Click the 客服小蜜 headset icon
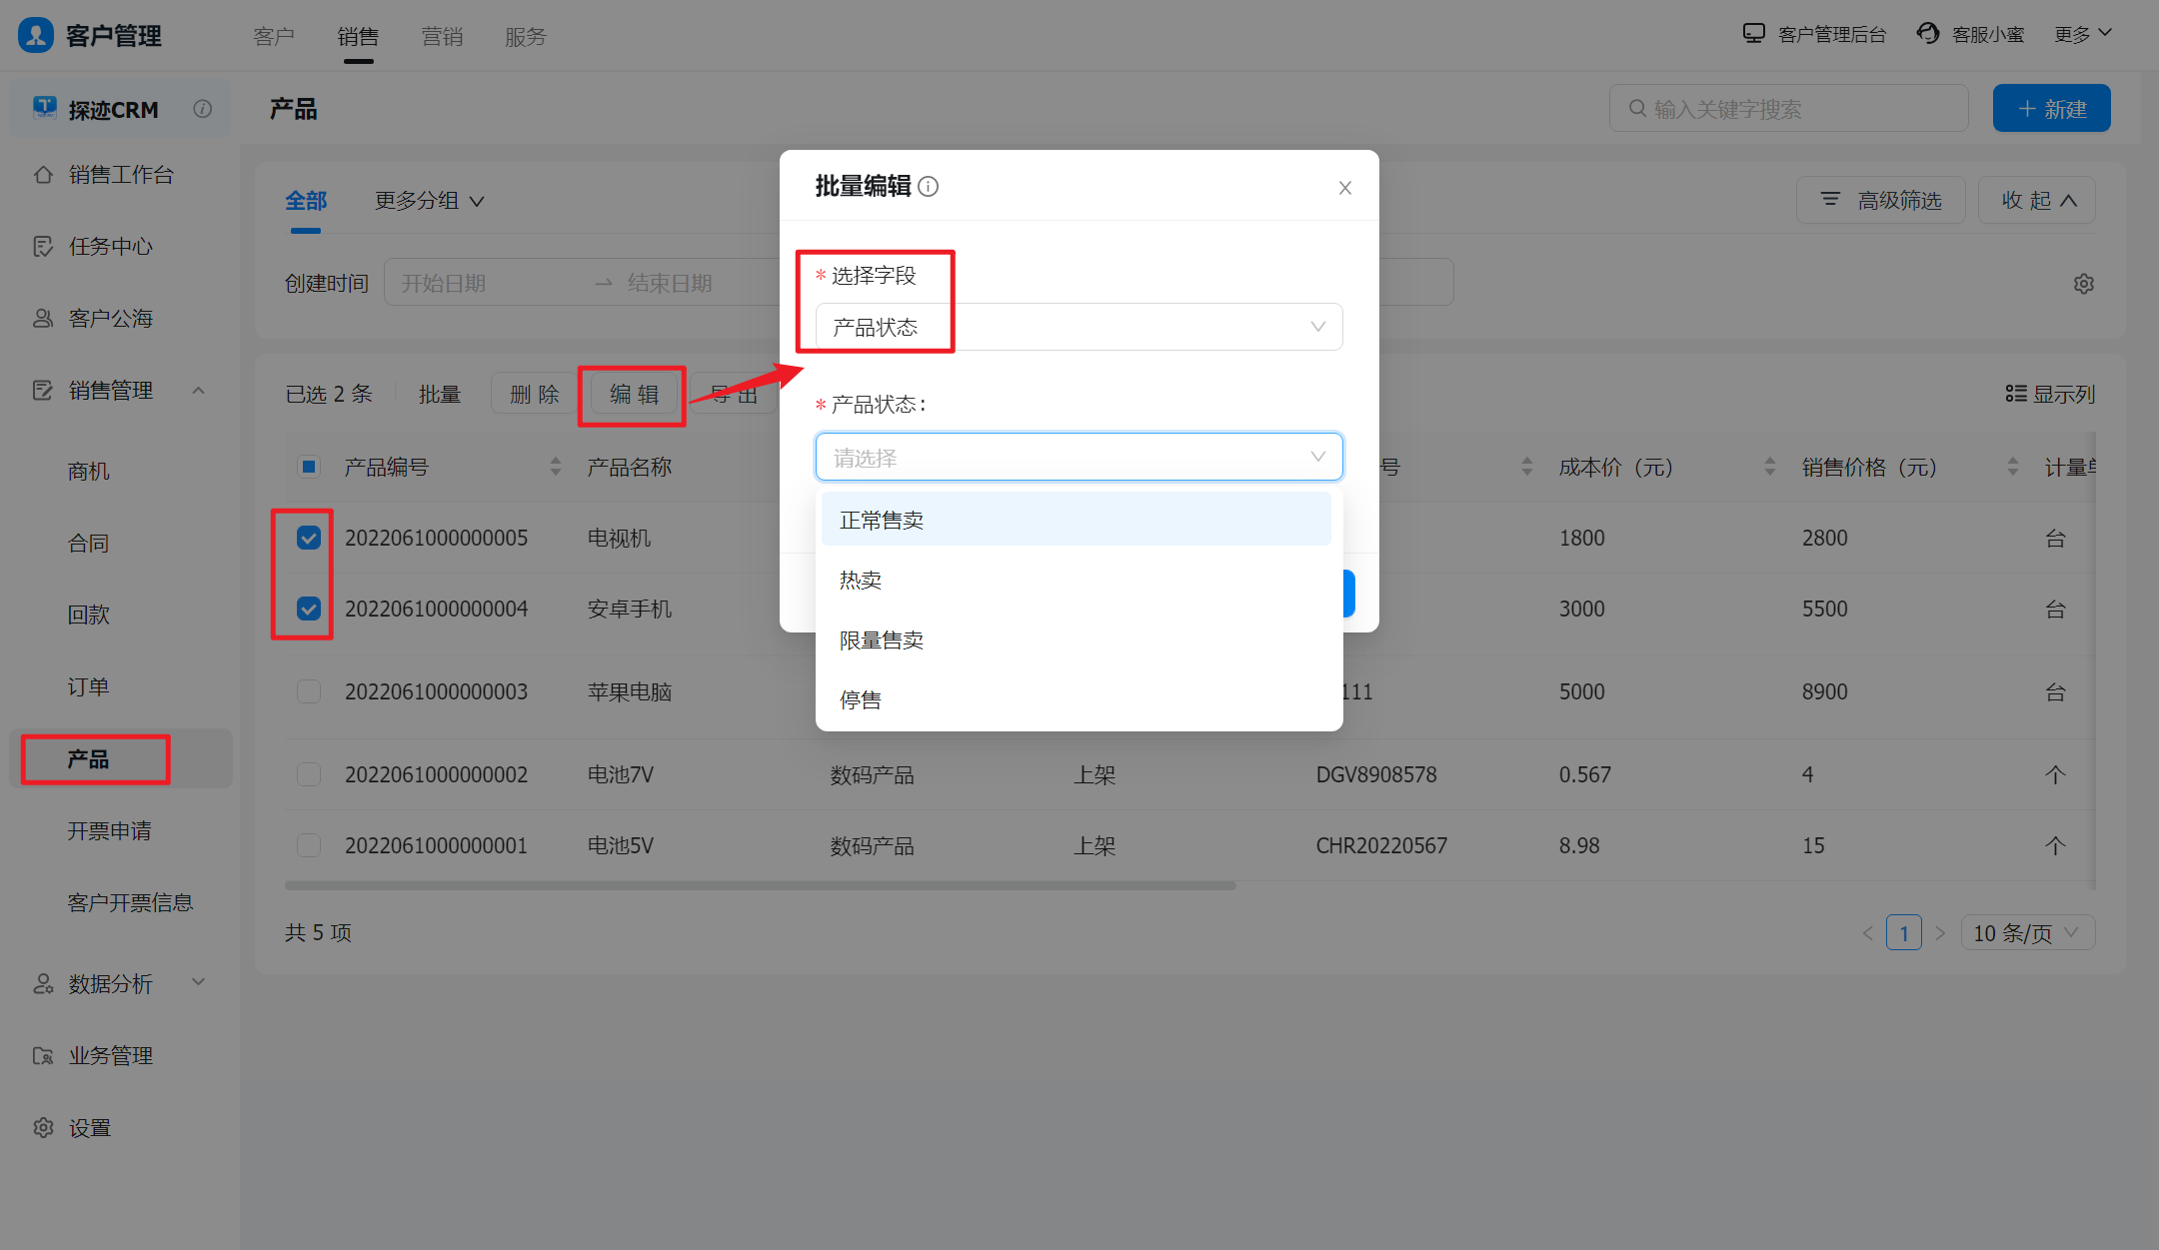 pyautogui.click(x=1927, y=34)
